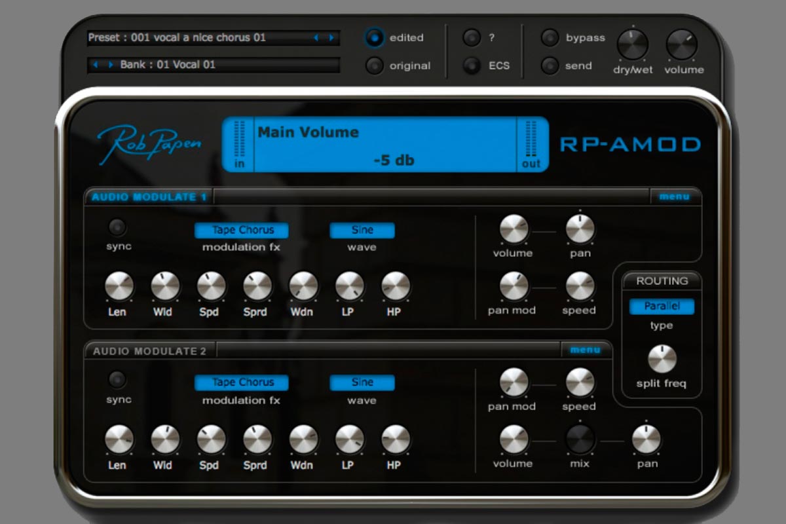Click the speed knob in Modulate 1
786x524 pixels.
click(580, 286)
